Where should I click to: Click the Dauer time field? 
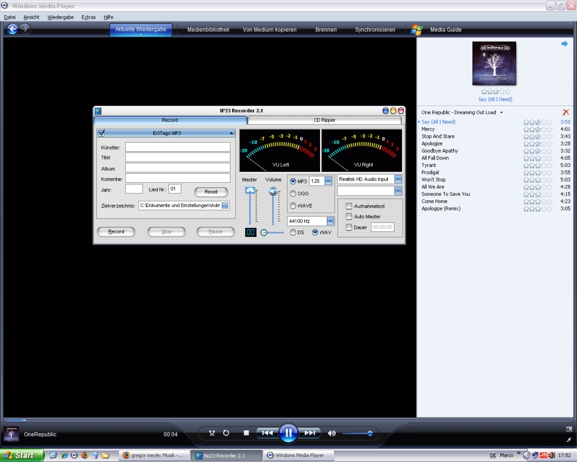coord(383,227)
